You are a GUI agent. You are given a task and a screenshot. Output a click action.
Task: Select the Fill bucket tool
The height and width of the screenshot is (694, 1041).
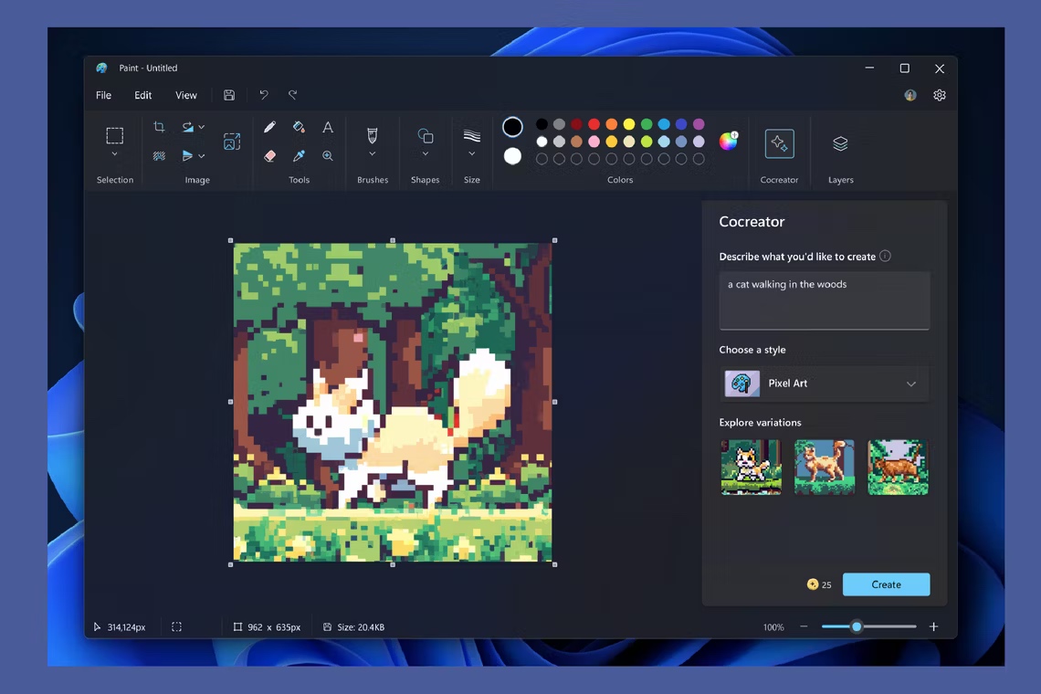point(299,127)
